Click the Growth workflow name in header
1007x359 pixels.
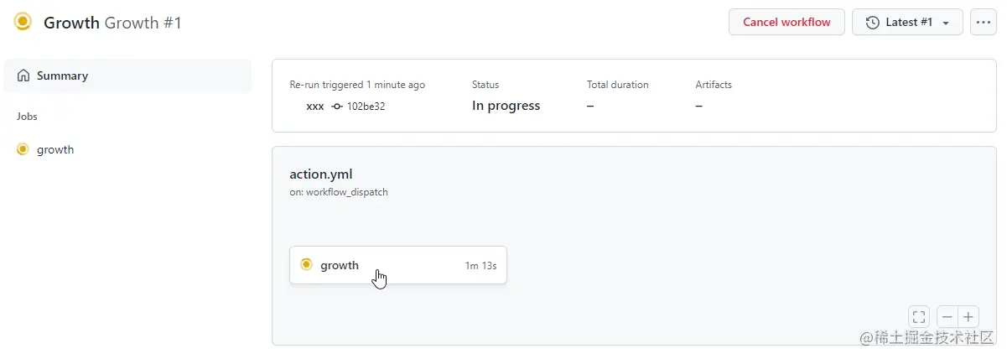[71, 23]
